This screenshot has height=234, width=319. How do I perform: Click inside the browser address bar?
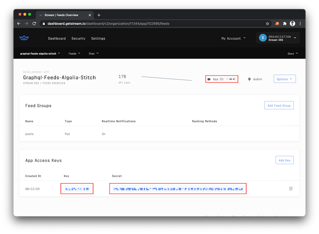coord(120,23)
